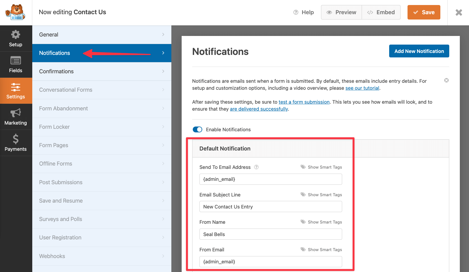This screenshot has height=272, width=469.
Task: Click the WPForms bear mascot logo
Action: pyautogui.click(x=16, y=12)
